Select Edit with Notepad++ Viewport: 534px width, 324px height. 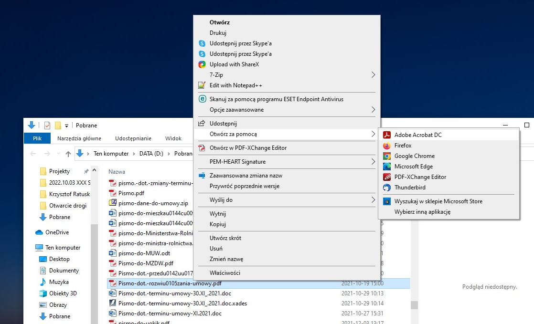tap(235, 85)
